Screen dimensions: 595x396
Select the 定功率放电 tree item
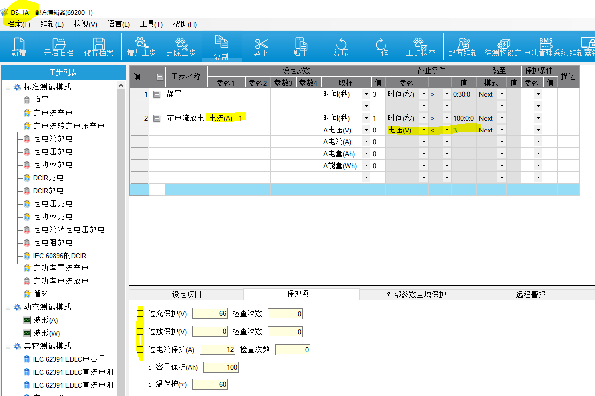(53, 164)
